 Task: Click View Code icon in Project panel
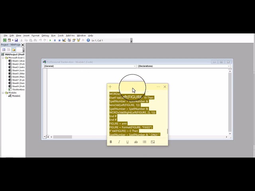coord(4,50)
